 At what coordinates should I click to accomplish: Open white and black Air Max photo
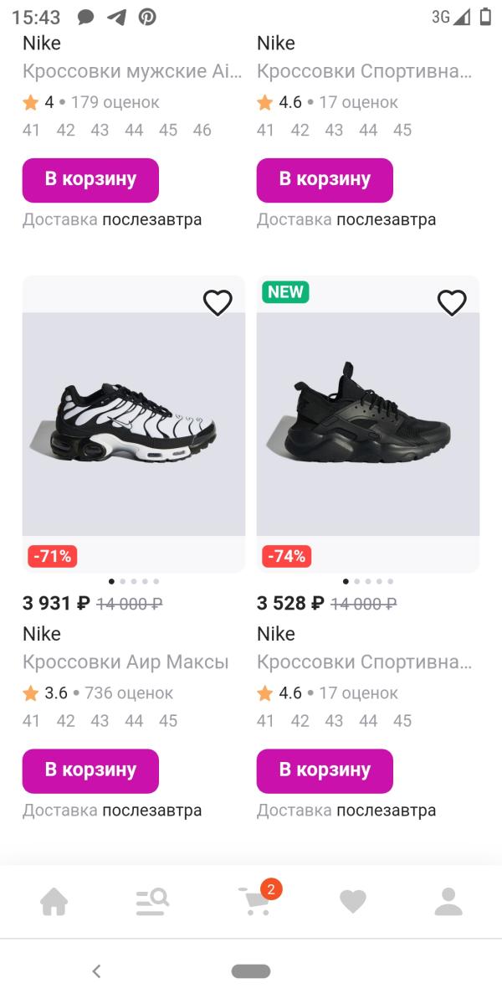(134, 425)
